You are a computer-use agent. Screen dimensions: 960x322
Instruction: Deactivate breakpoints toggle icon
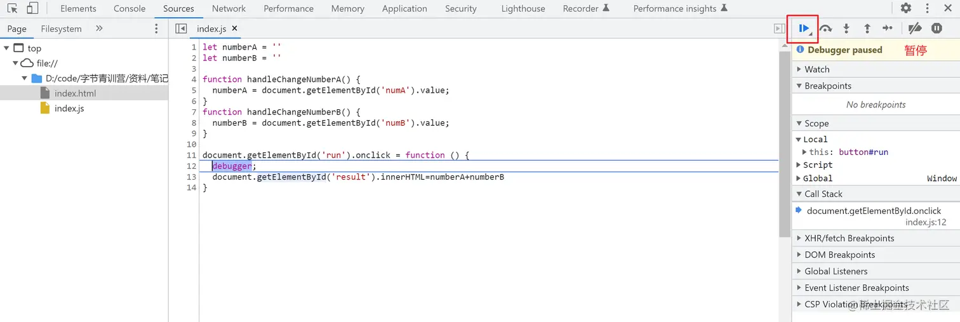tap(915, 28)
